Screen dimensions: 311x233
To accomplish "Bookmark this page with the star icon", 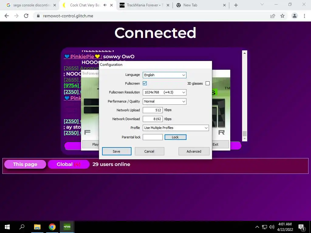I will point(282,16).
